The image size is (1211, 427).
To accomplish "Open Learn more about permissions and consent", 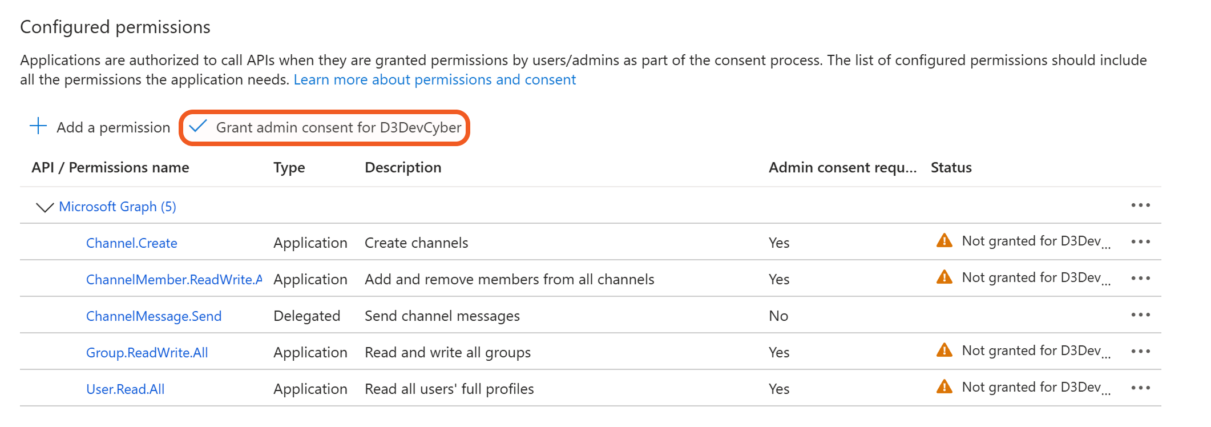I will pyautogui.click(x=434, y=80).
